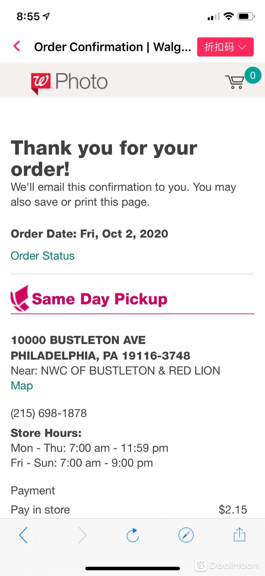Open the store Map link
Viewport: 265px width, 576px height.
(x=22, y=386)
